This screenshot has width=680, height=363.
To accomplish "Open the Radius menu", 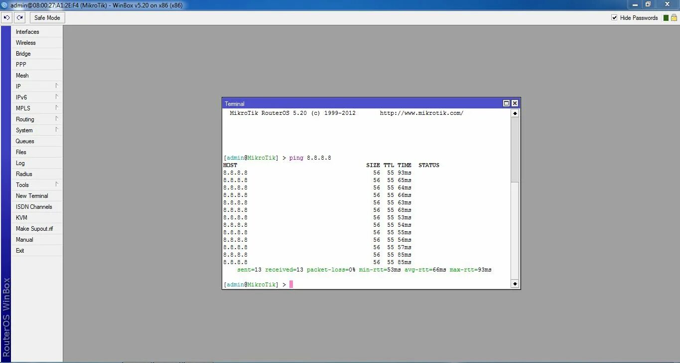I will (x=37, y=174).
